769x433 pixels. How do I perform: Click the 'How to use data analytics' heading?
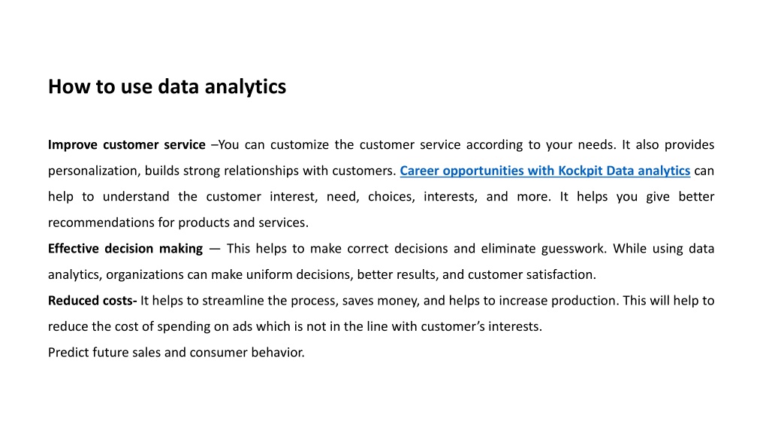pyautogui.click(x=167, y=87)
